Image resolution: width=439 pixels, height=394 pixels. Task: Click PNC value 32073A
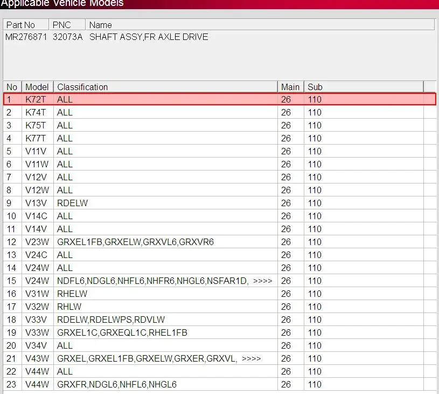pyautogui.click(x=67, y=37)
